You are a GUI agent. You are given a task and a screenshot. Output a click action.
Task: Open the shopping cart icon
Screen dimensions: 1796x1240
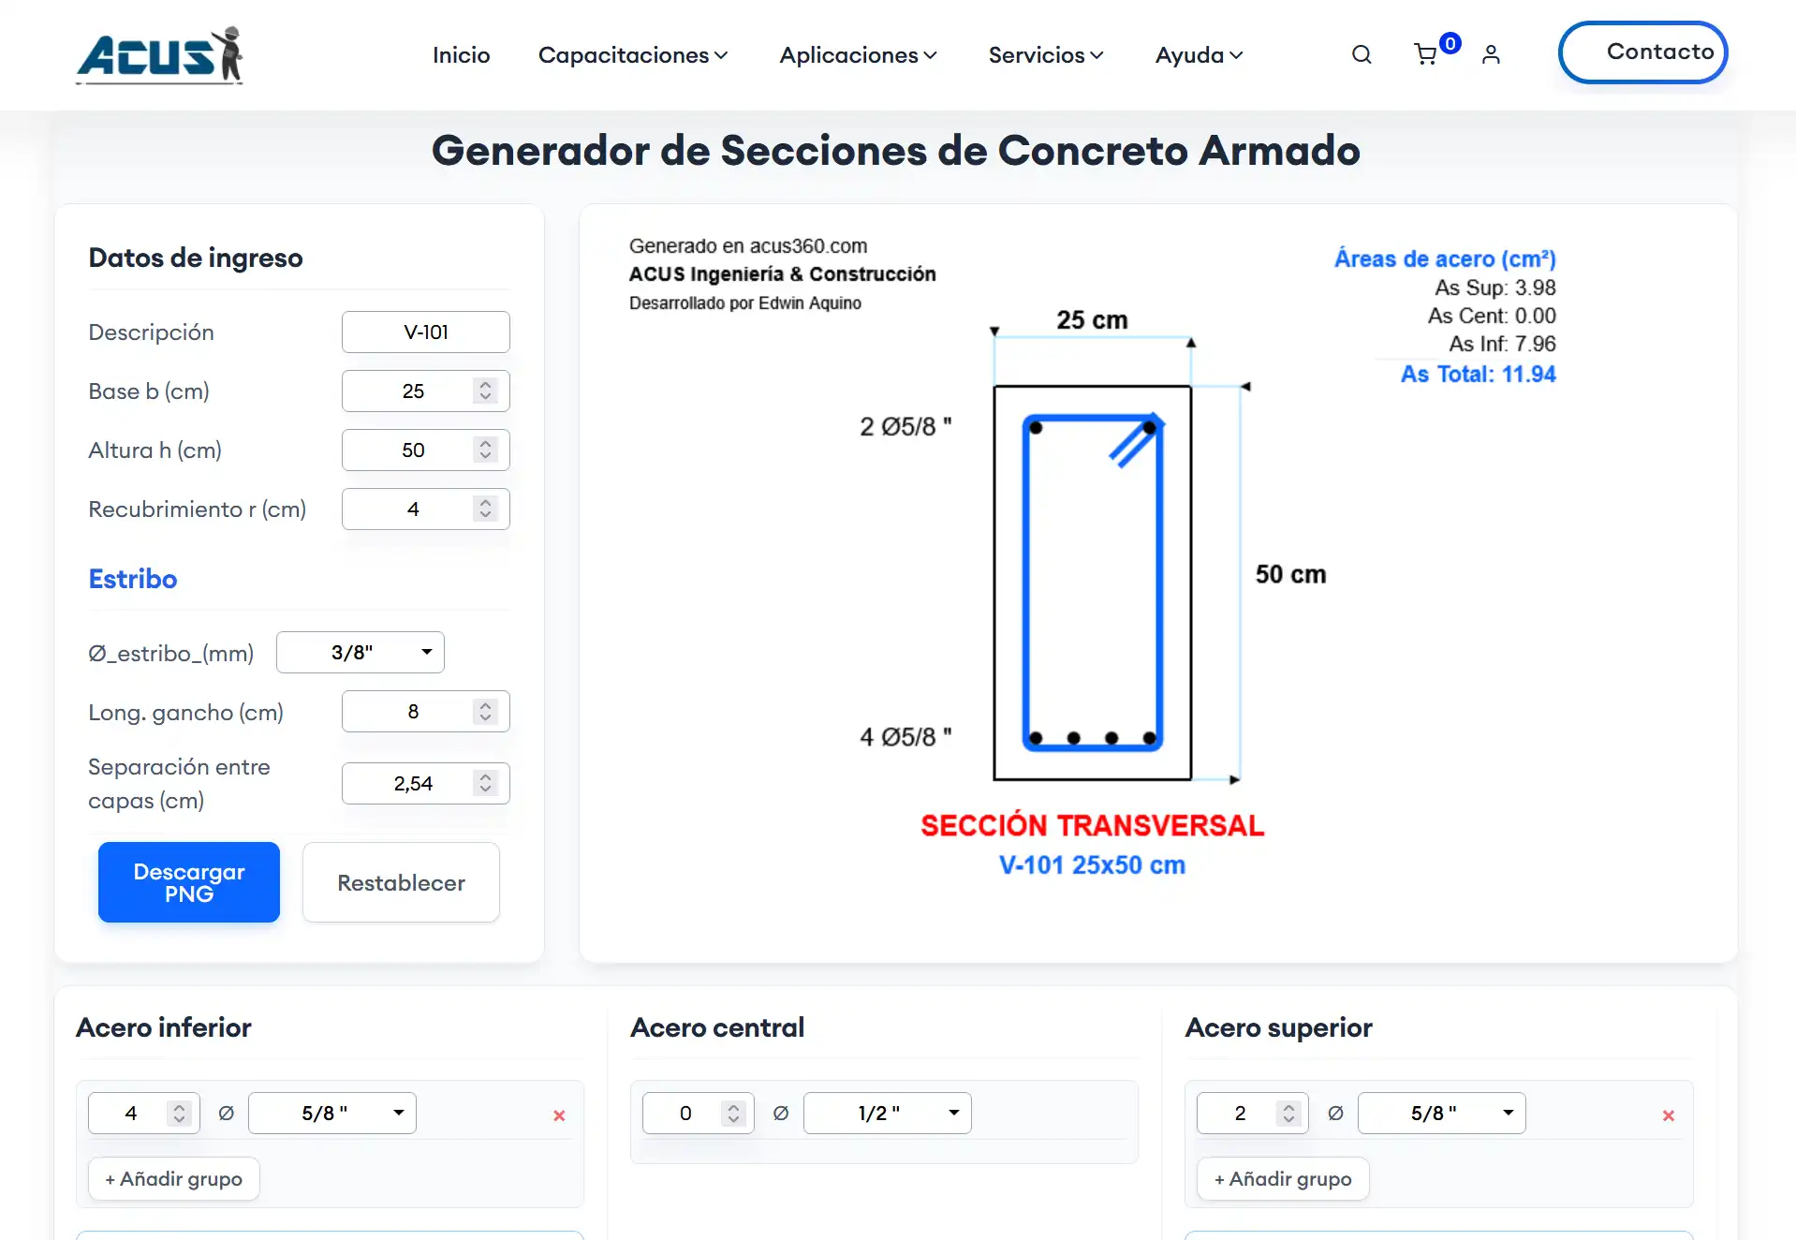[x=1426, y=55]
